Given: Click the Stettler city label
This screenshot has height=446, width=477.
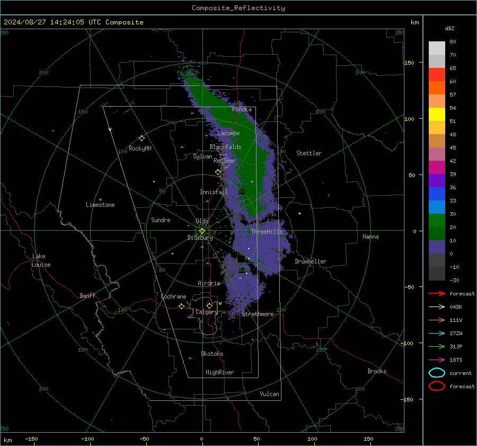Looking at the screenshot, I should [309, 153].
